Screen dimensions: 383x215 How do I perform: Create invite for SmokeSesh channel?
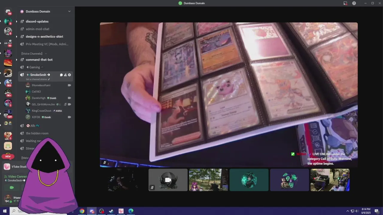65,75
